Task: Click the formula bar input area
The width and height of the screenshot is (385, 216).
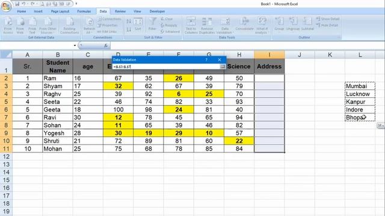Action: click(x=247, y=46)
